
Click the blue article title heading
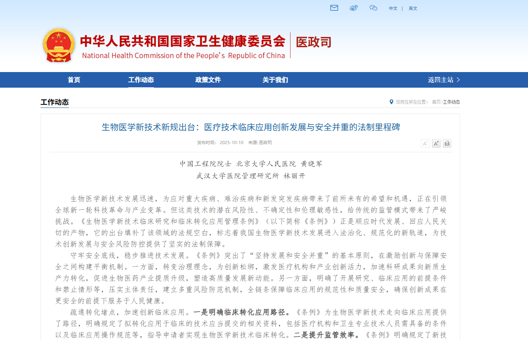(251, 127)
